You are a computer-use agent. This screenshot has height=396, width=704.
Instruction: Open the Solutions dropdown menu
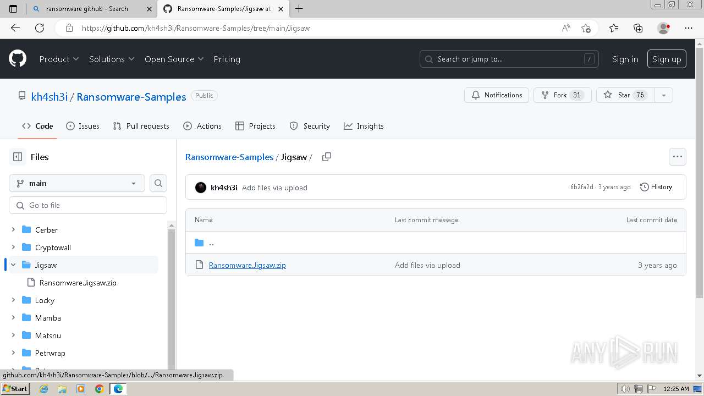coord(112,59)
